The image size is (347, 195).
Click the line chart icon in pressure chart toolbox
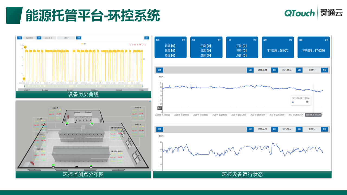138,45
